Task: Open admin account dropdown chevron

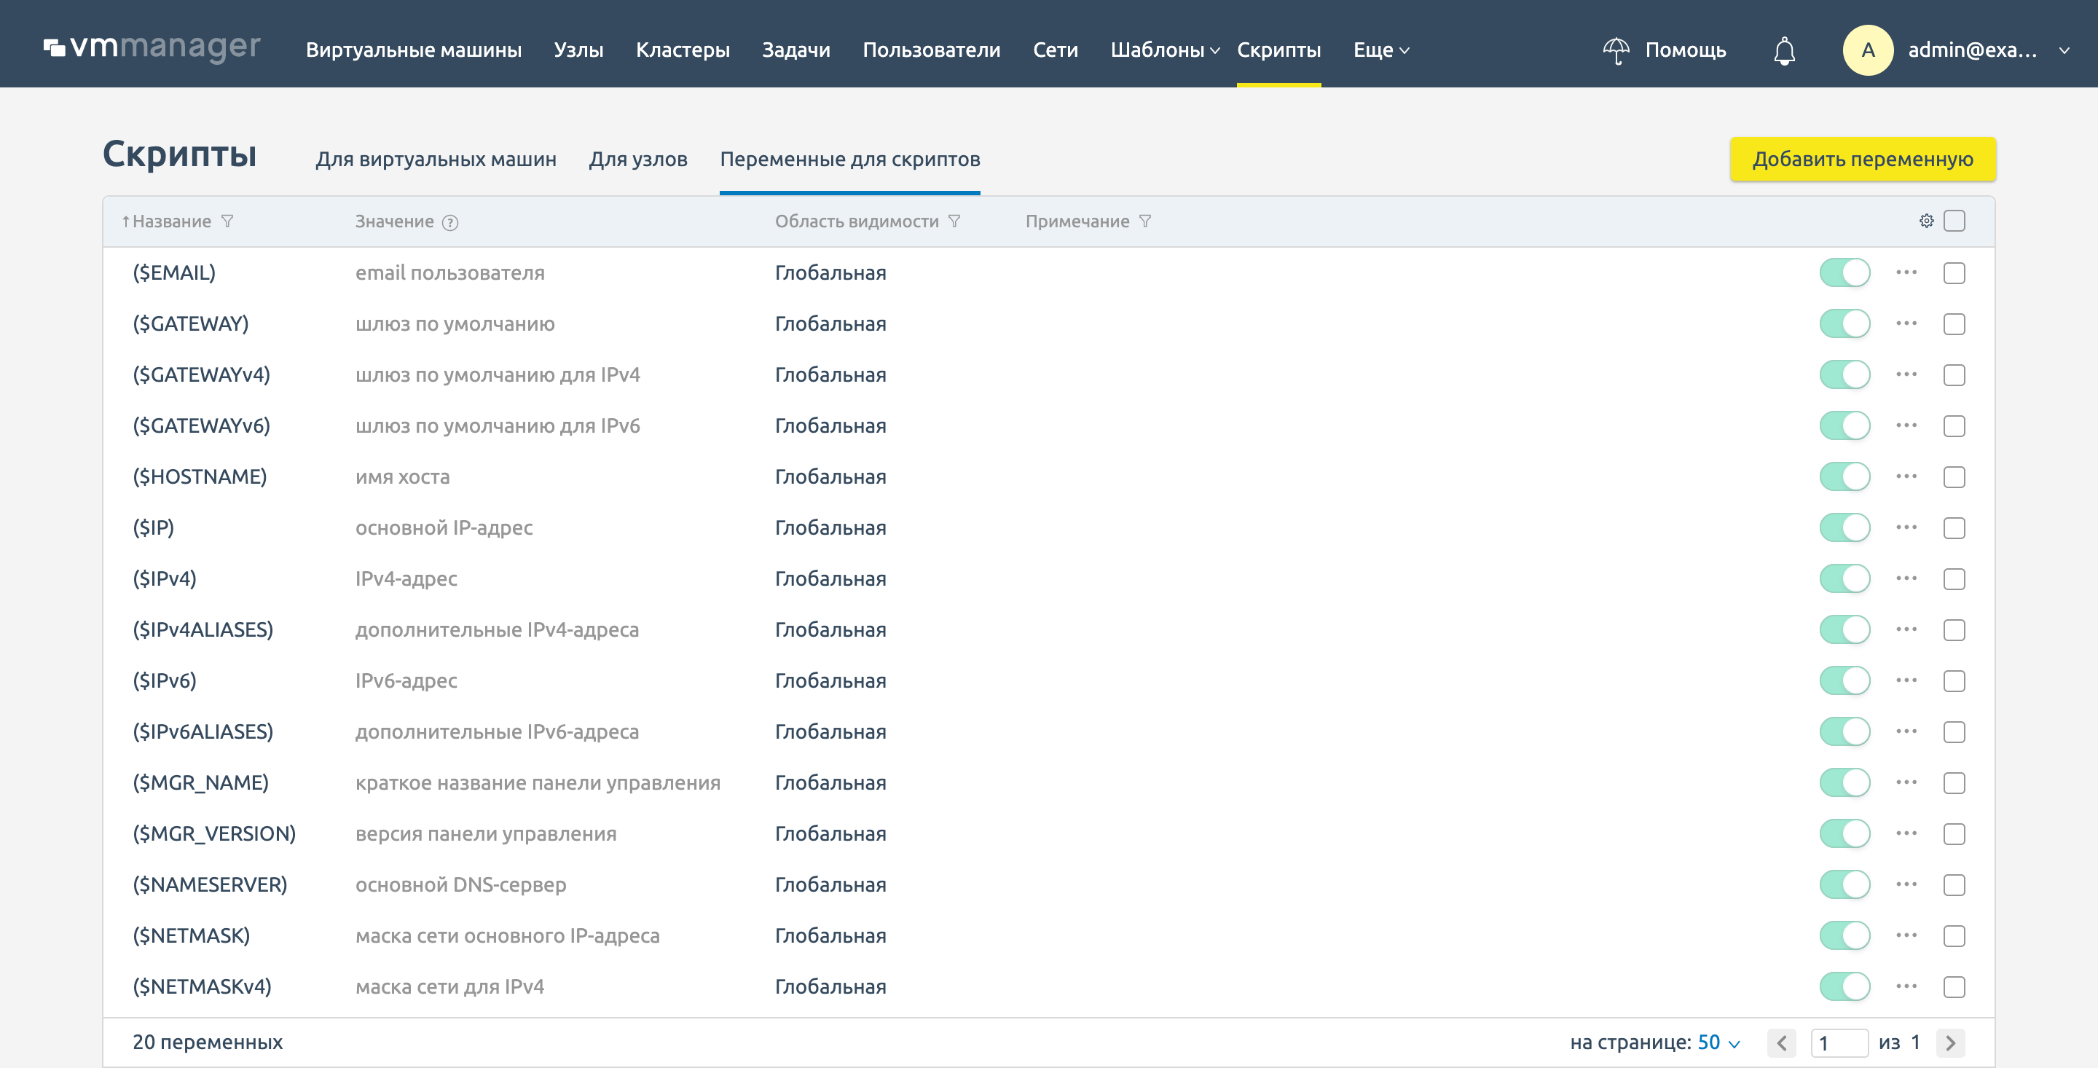Action: point(2064,50)
